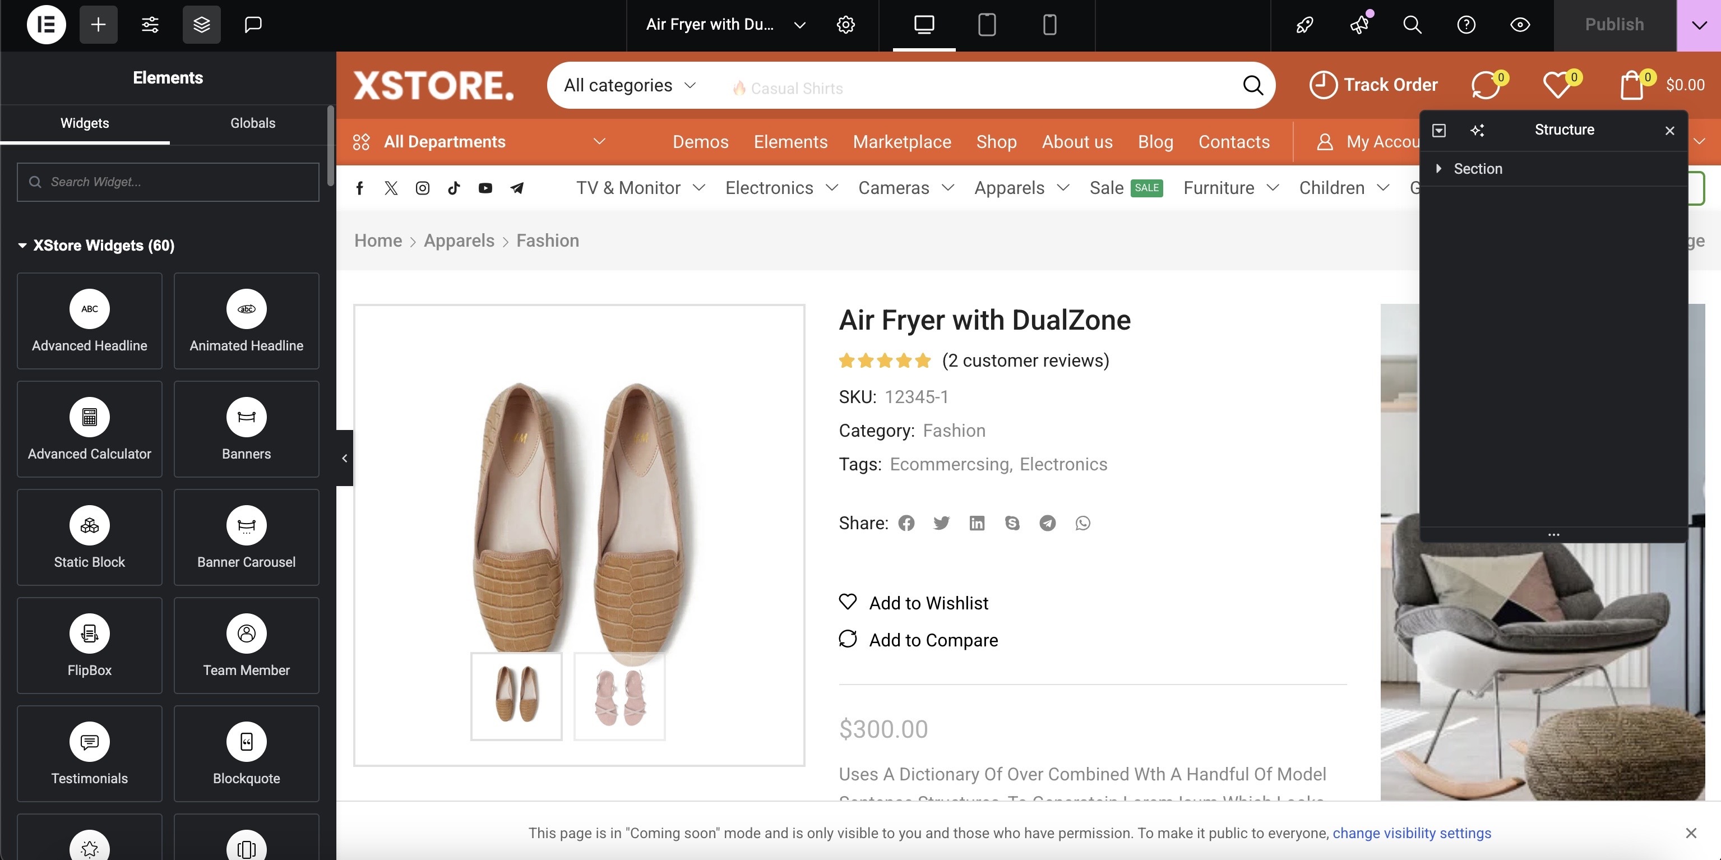Switch to mobile responsive view
The height and width of the screenshot is (860, 1721).
(1049, 25)
